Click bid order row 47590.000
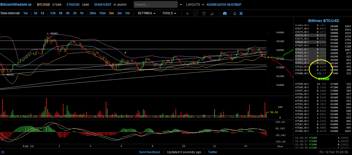 (310, 114)
